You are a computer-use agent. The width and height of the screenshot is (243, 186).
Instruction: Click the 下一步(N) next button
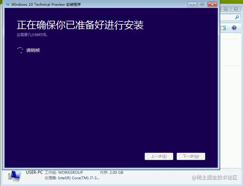[191, 156]
